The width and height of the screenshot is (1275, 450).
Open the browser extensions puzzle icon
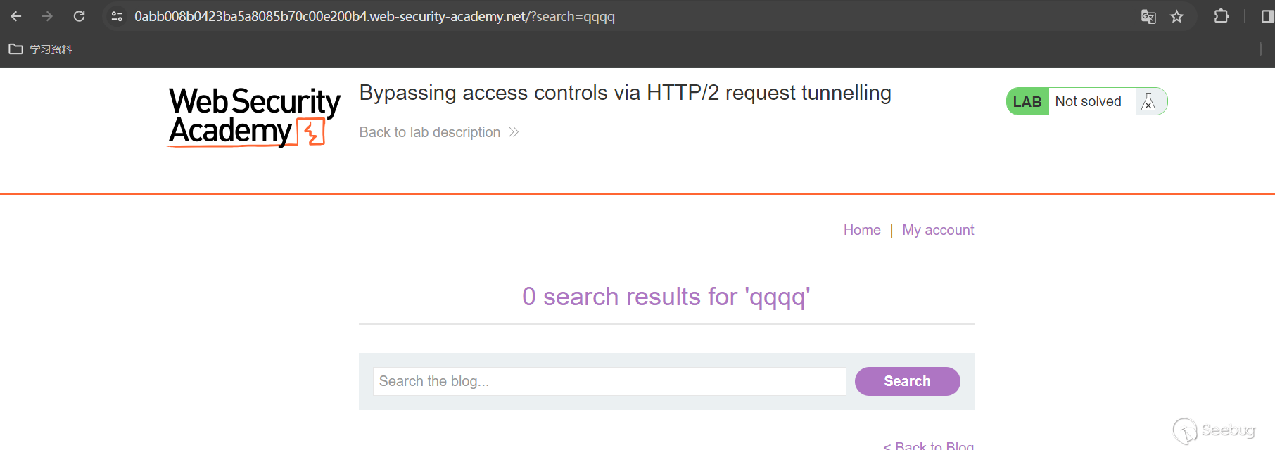tap(1222, 16)
